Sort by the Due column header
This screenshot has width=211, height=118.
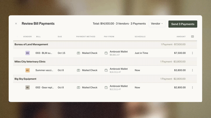[60, 36]
